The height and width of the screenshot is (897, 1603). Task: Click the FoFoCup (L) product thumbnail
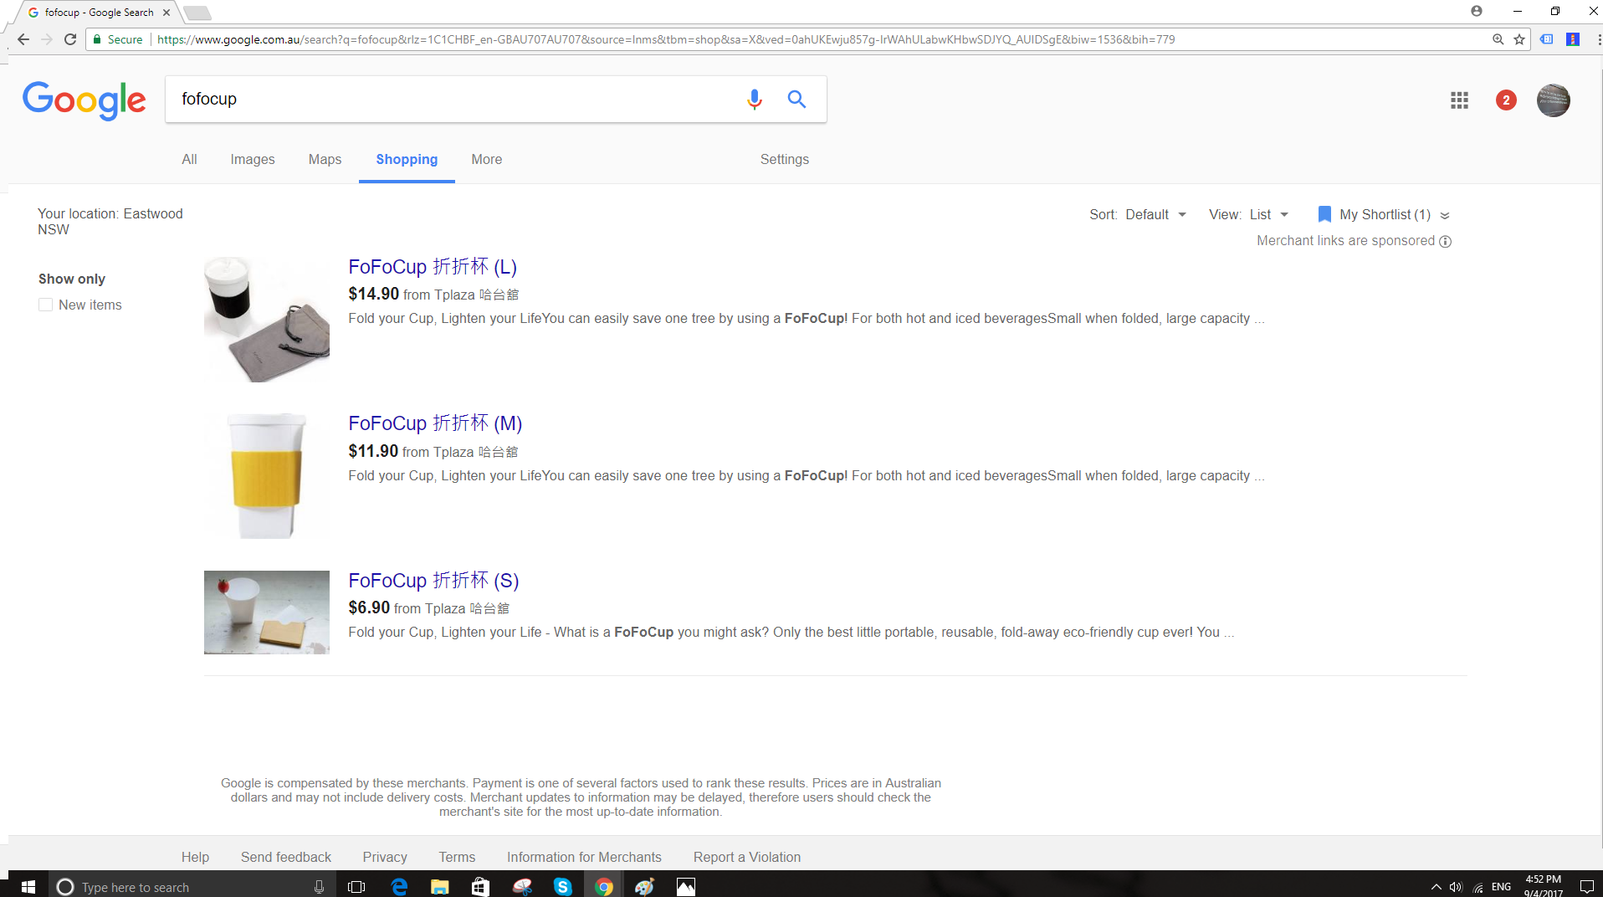pyautogui.click(x=267, y=320)
